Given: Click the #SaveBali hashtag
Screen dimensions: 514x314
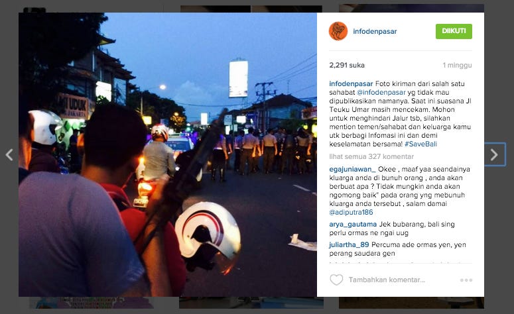Looking at the screenshot, I should [x=420, y=144].
